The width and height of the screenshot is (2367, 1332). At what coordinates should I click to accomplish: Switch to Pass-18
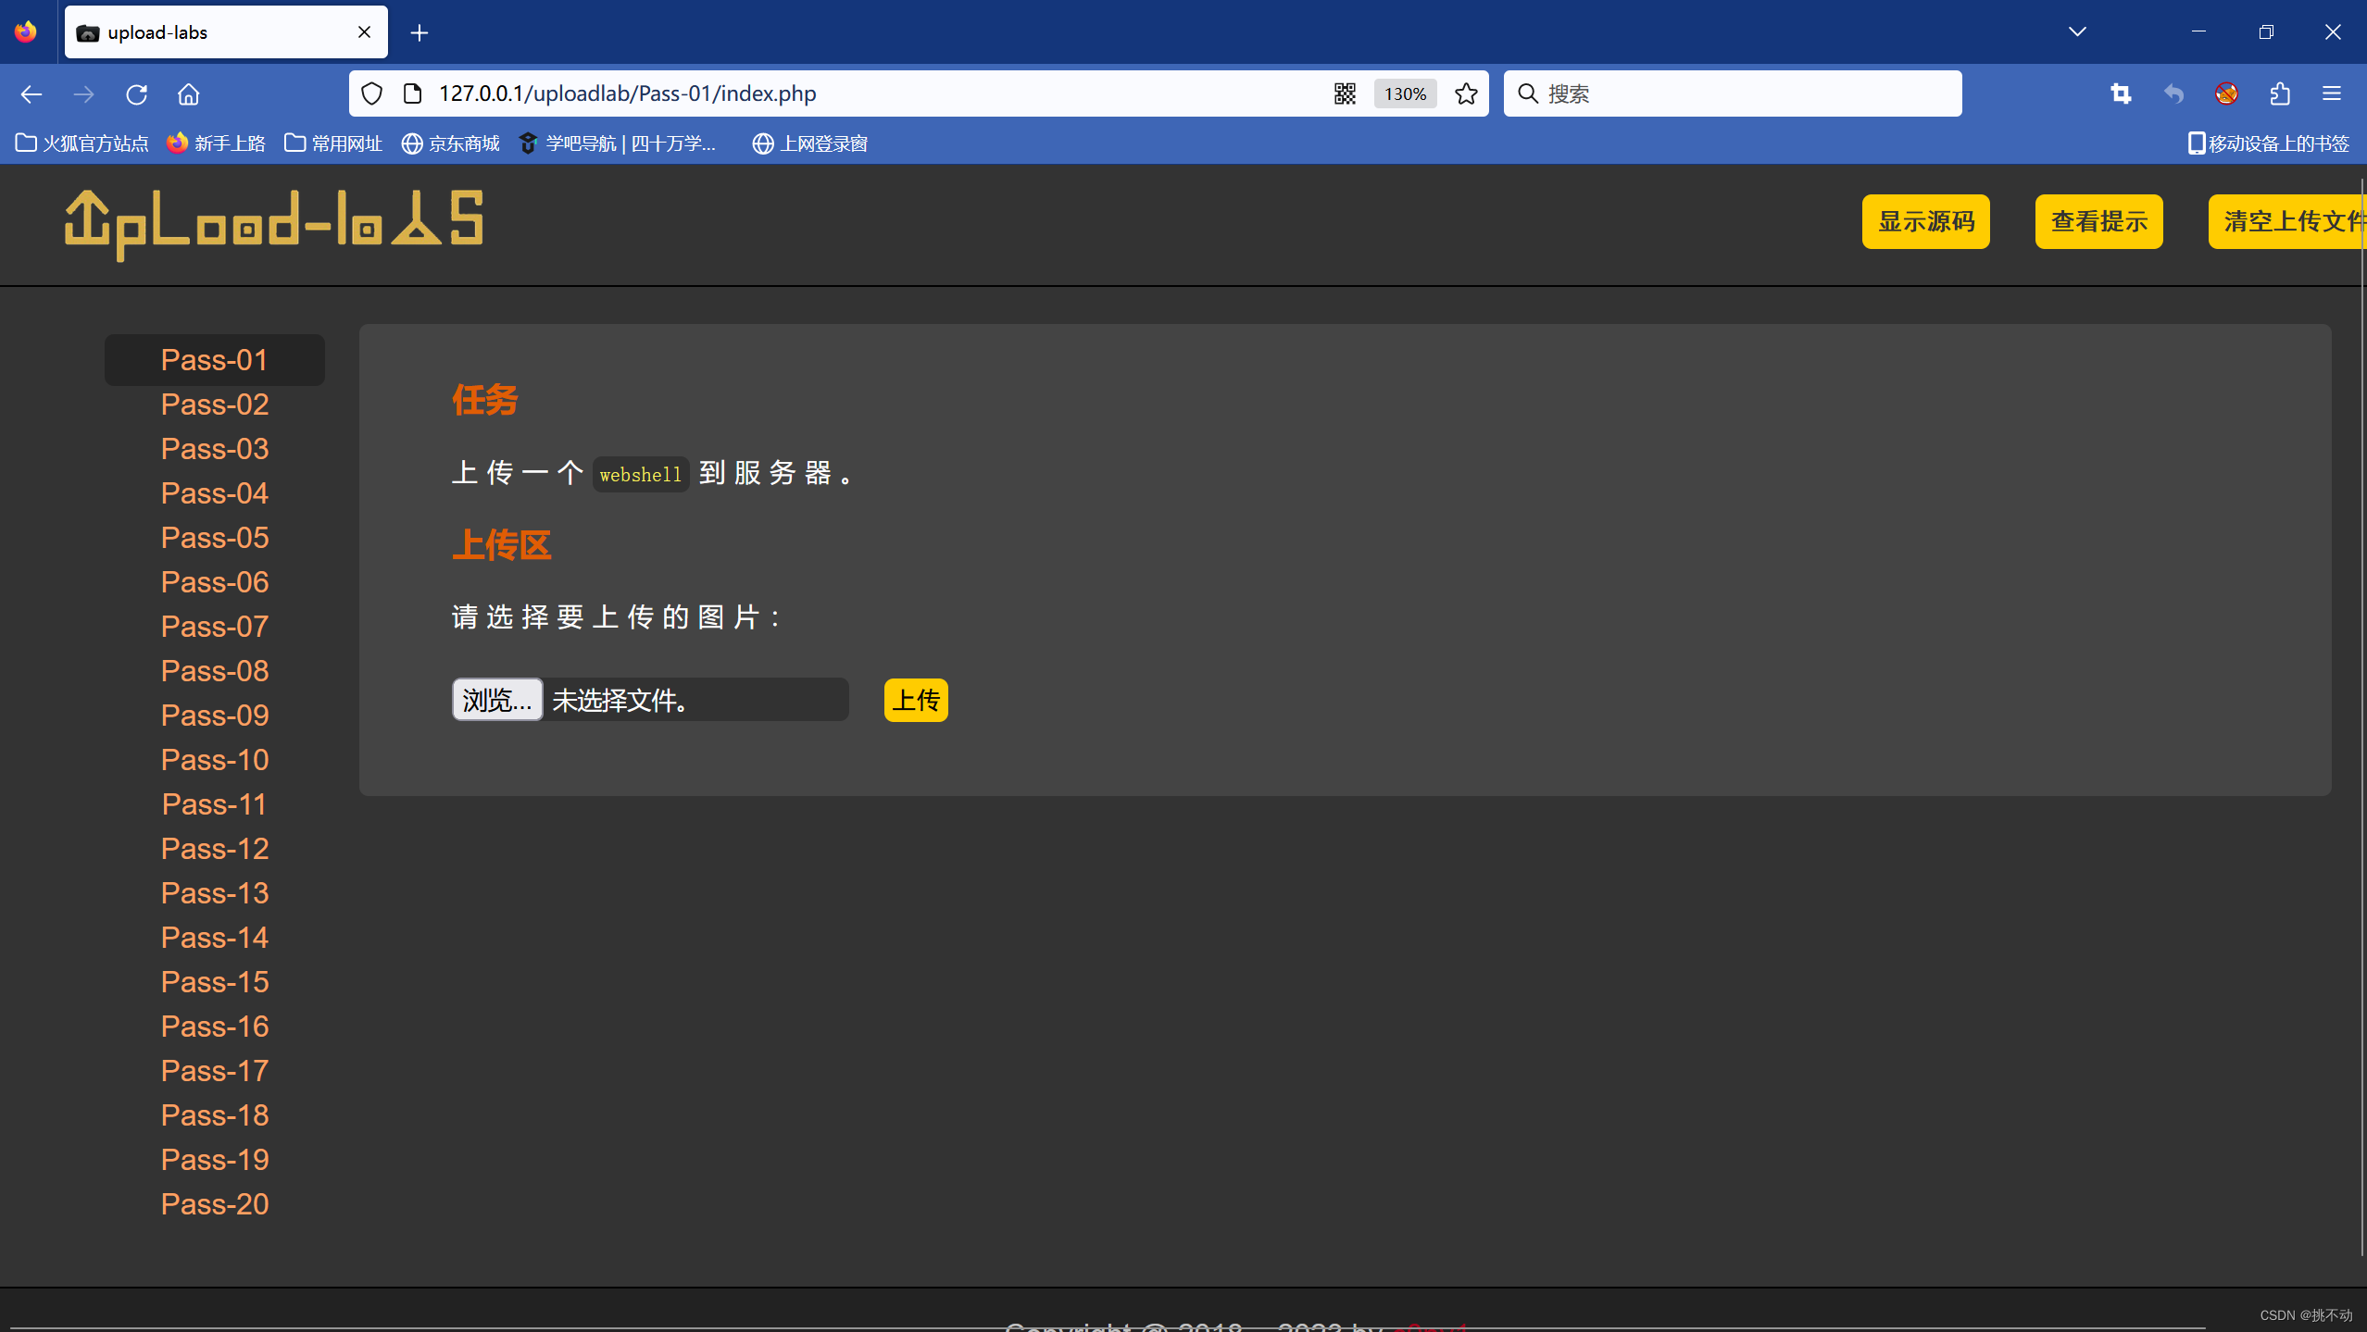coord(215,1115)
